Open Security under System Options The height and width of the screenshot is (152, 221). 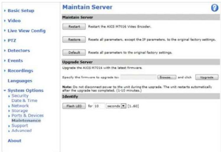[x=20, y=96]
